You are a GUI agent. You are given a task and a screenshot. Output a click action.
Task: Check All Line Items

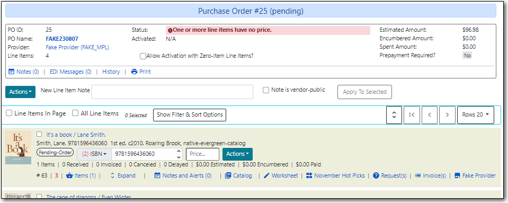75,113
